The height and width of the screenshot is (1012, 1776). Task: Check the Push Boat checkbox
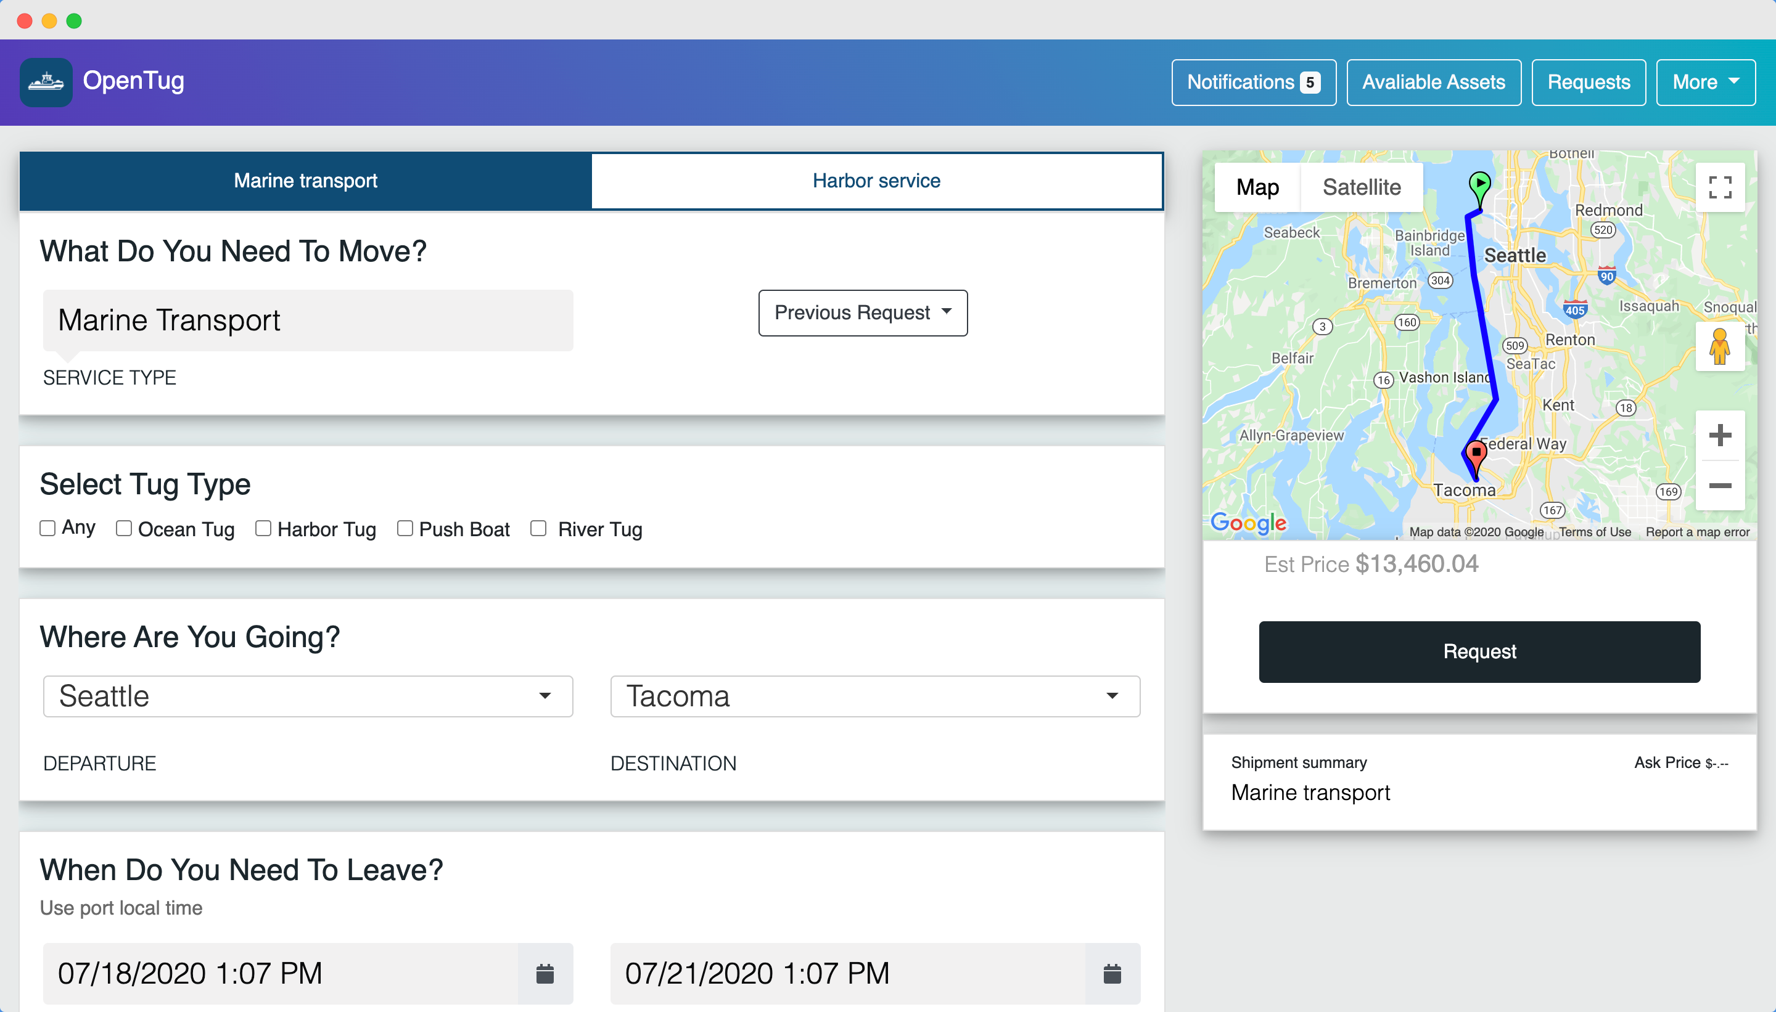(405, 528)
